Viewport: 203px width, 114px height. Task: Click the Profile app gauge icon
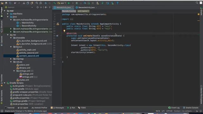[x=85, y=3]
